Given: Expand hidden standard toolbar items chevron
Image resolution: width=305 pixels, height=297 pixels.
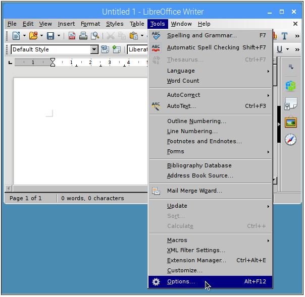Looking at the screenshot, I should point(297,36).
